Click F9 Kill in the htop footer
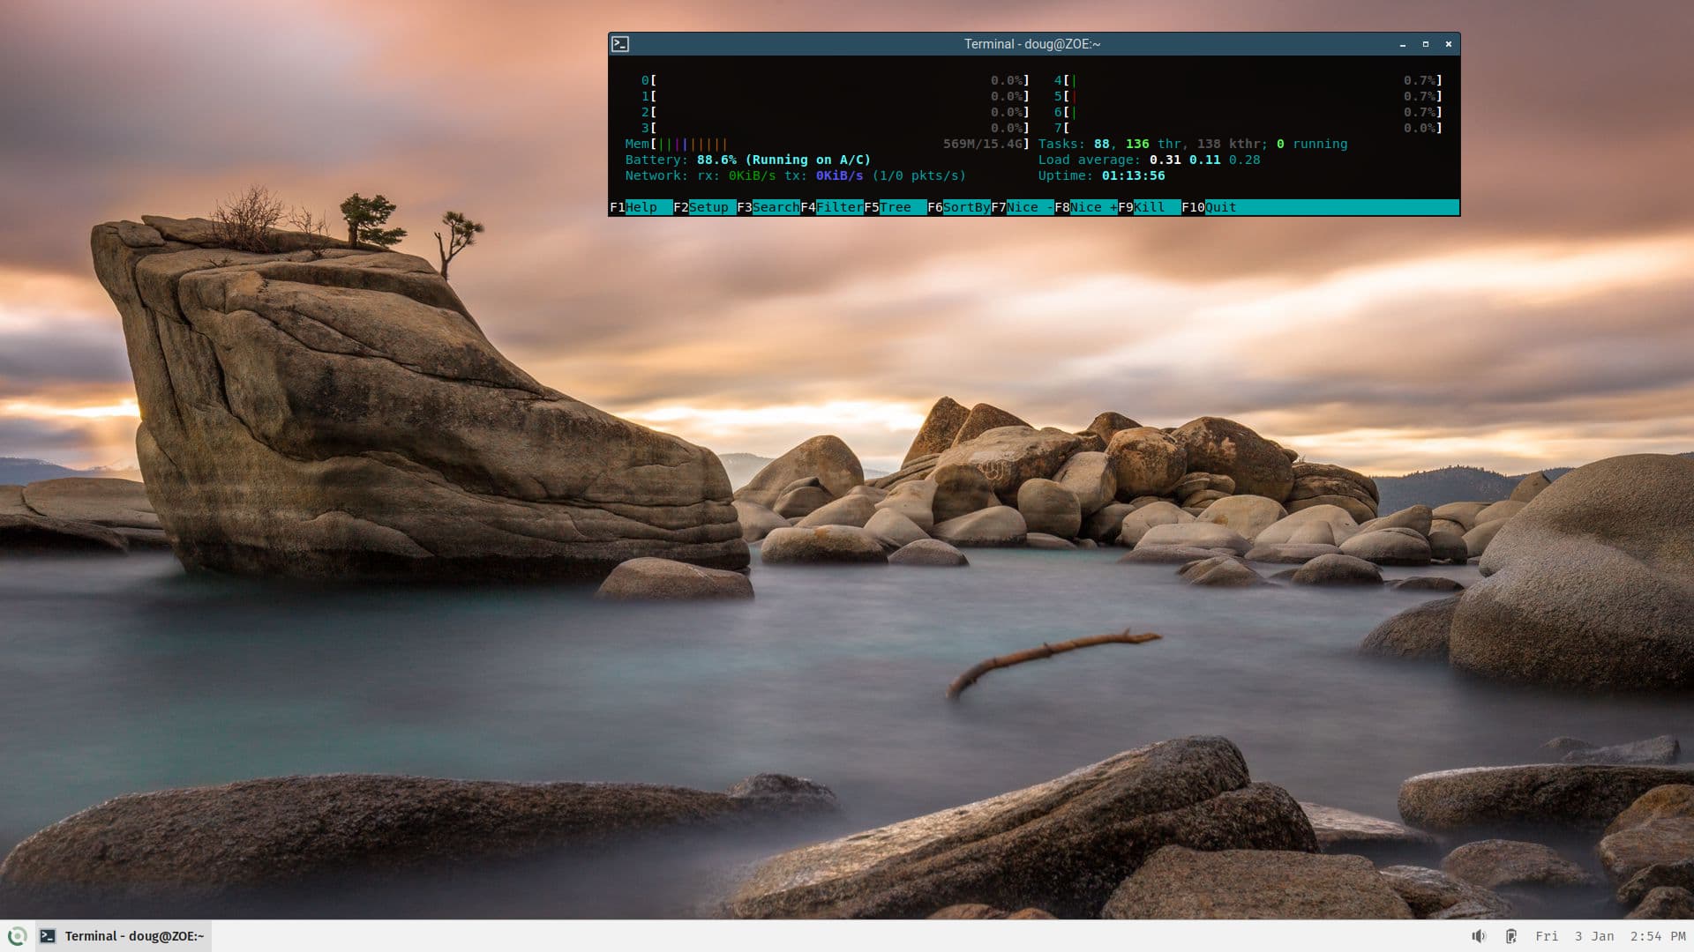 [x=1147, y=207]
